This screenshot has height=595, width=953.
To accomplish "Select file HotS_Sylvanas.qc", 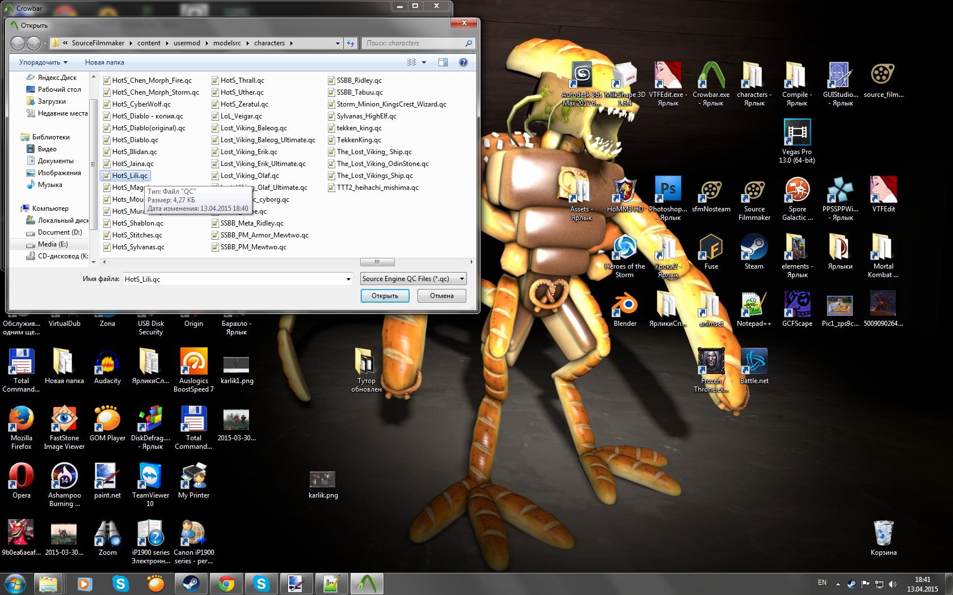I will pos(133,247).
